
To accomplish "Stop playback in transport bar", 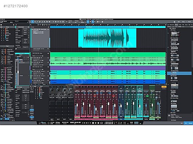I will pos(93,123).
